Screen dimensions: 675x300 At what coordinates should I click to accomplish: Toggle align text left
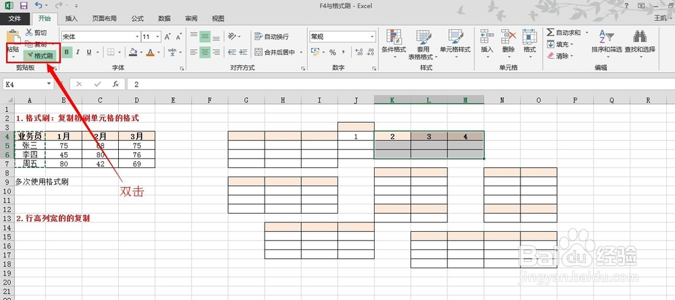tap(194, 52)
